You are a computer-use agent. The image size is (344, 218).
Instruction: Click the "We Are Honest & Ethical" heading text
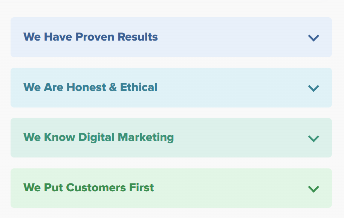pyautogui.click(x=90, y=87)
